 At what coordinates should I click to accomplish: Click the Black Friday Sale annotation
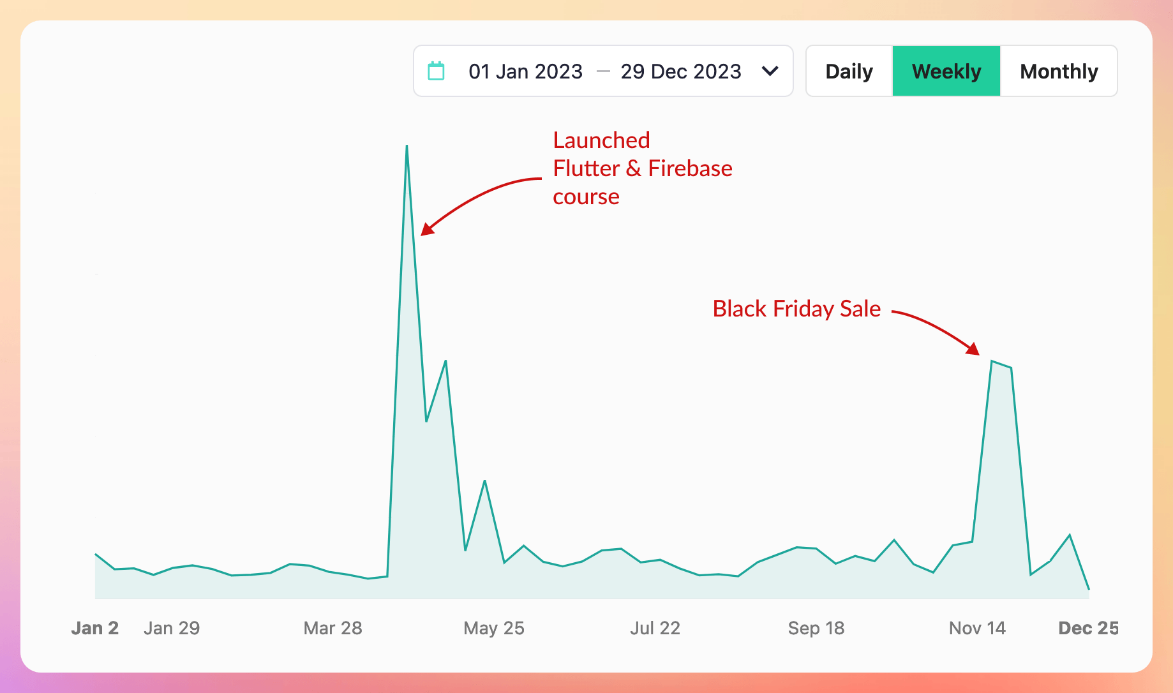click(796, 308)
